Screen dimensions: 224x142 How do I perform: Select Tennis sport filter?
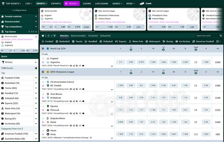pyautogui.click(x=77, y=41)
